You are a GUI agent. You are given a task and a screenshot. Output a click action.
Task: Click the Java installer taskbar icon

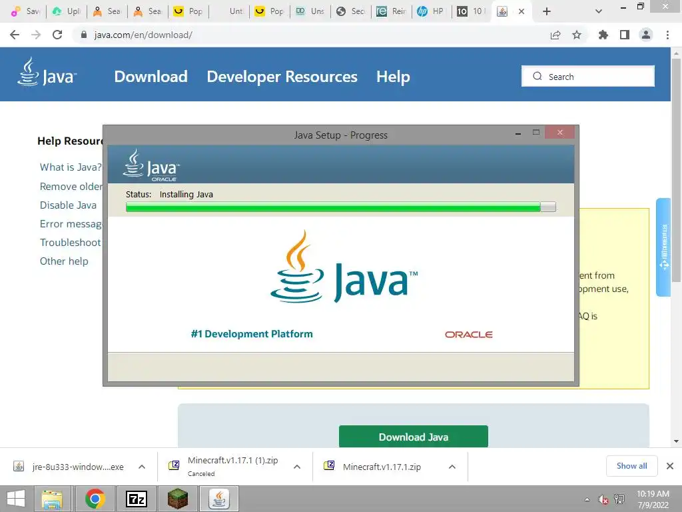218,499
